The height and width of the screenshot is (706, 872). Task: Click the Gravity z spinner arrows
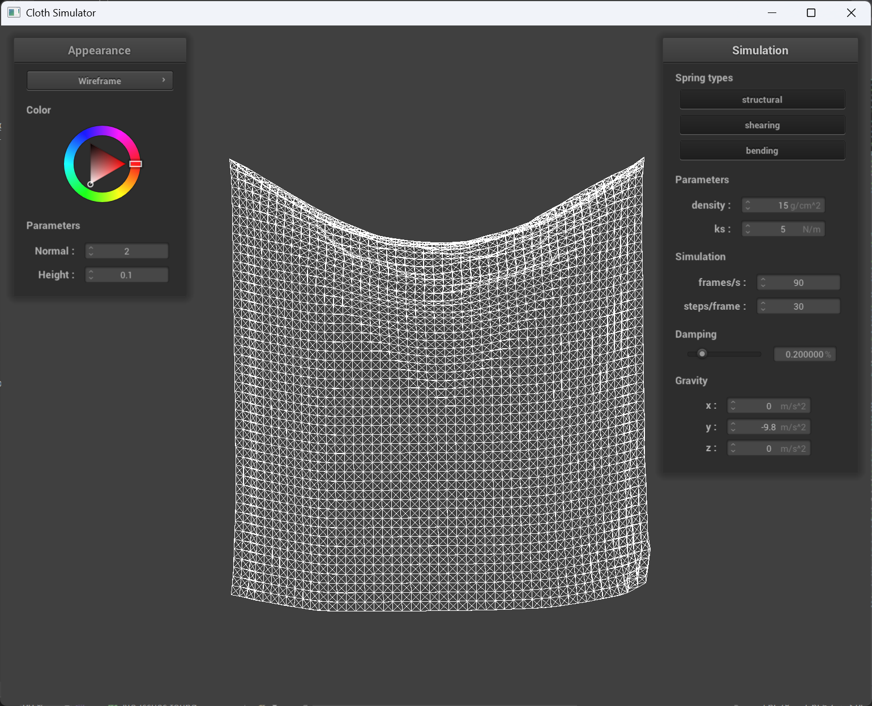(x=733, y=448)
